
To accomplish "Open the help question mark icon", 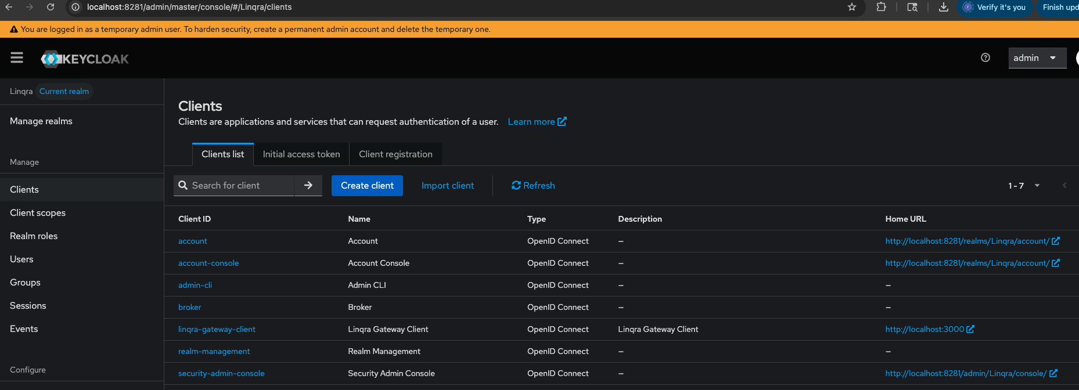I will pos(986,57).
